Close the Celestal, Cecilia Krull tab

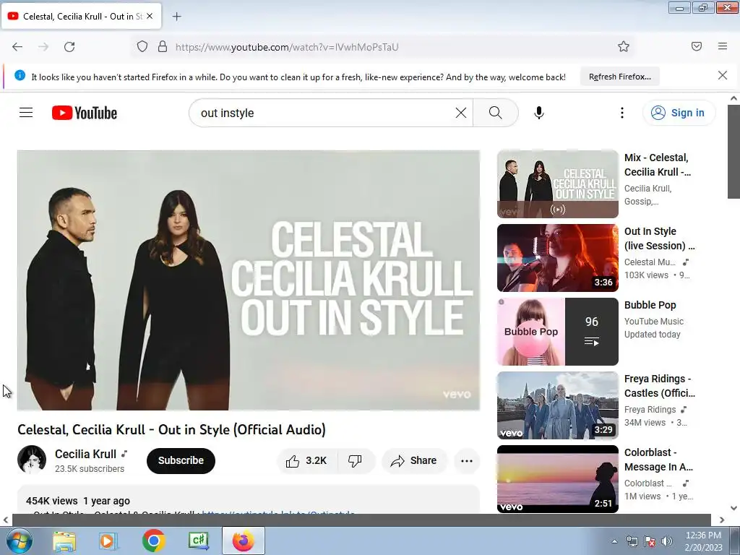(150, 16)
